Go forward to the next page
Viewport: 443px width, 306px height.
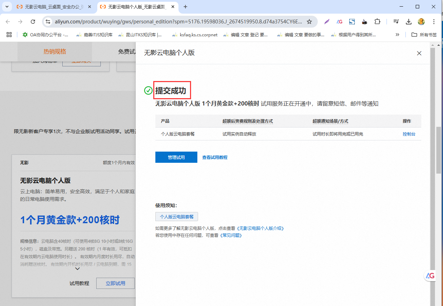click(x=20, y=22)
